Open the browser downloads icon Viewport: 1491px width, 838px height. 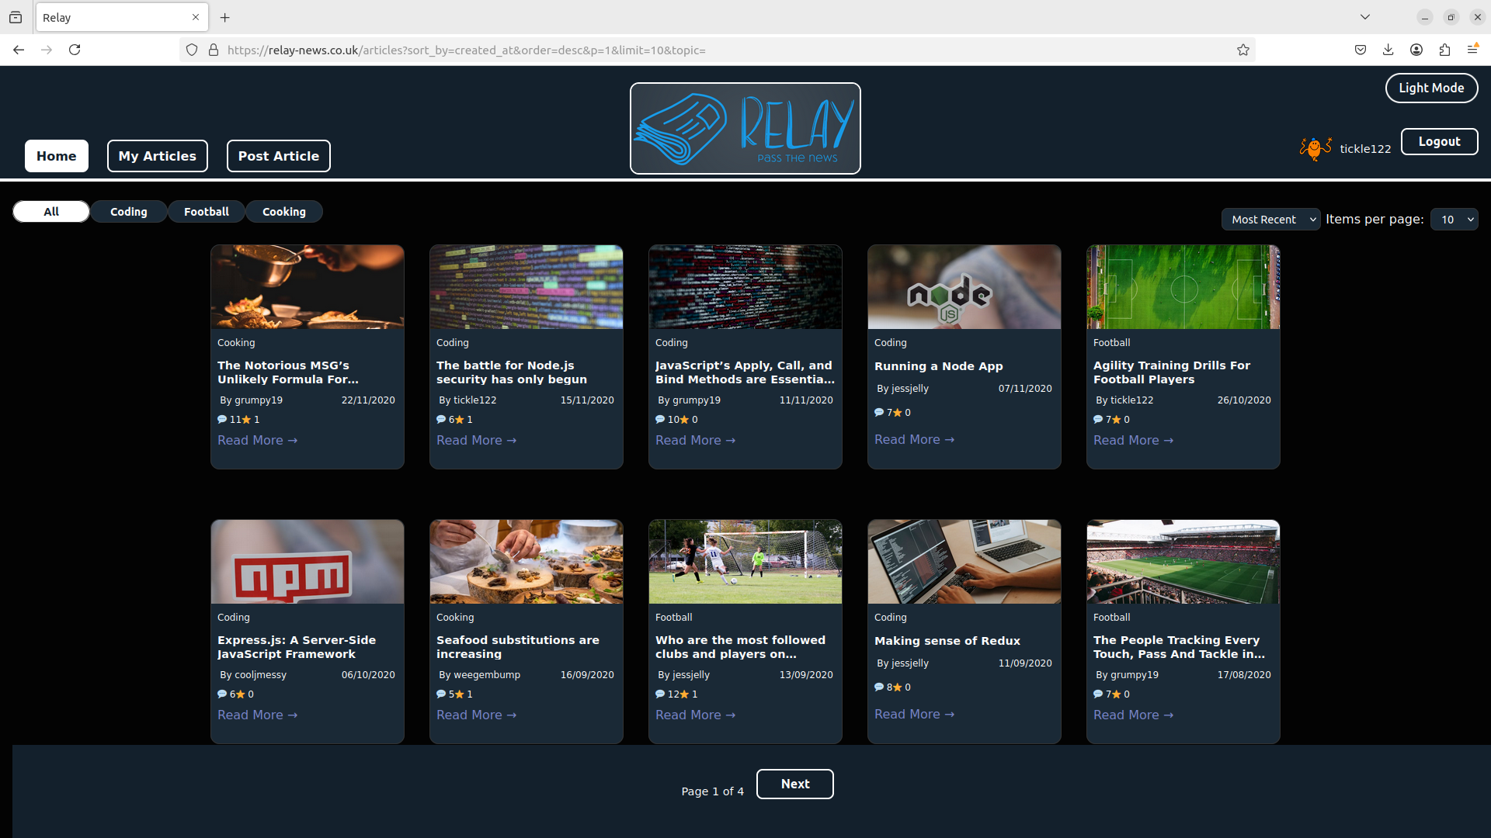[x=1388, y=50]
